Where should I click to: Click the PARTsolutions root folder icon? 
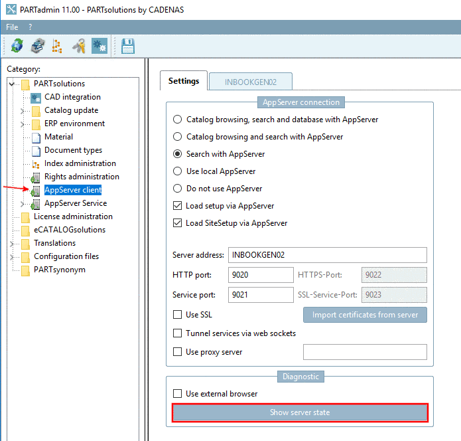pos(26,84)
